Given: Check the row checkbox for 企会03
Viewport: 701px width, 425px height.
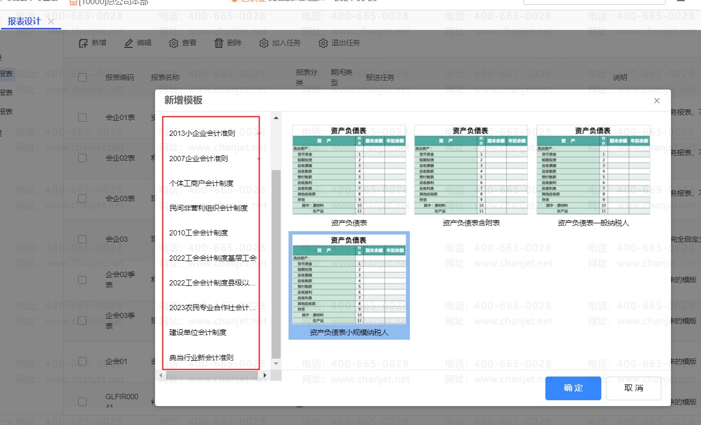Looking at the screenshot, I should (x=82, y=239).
